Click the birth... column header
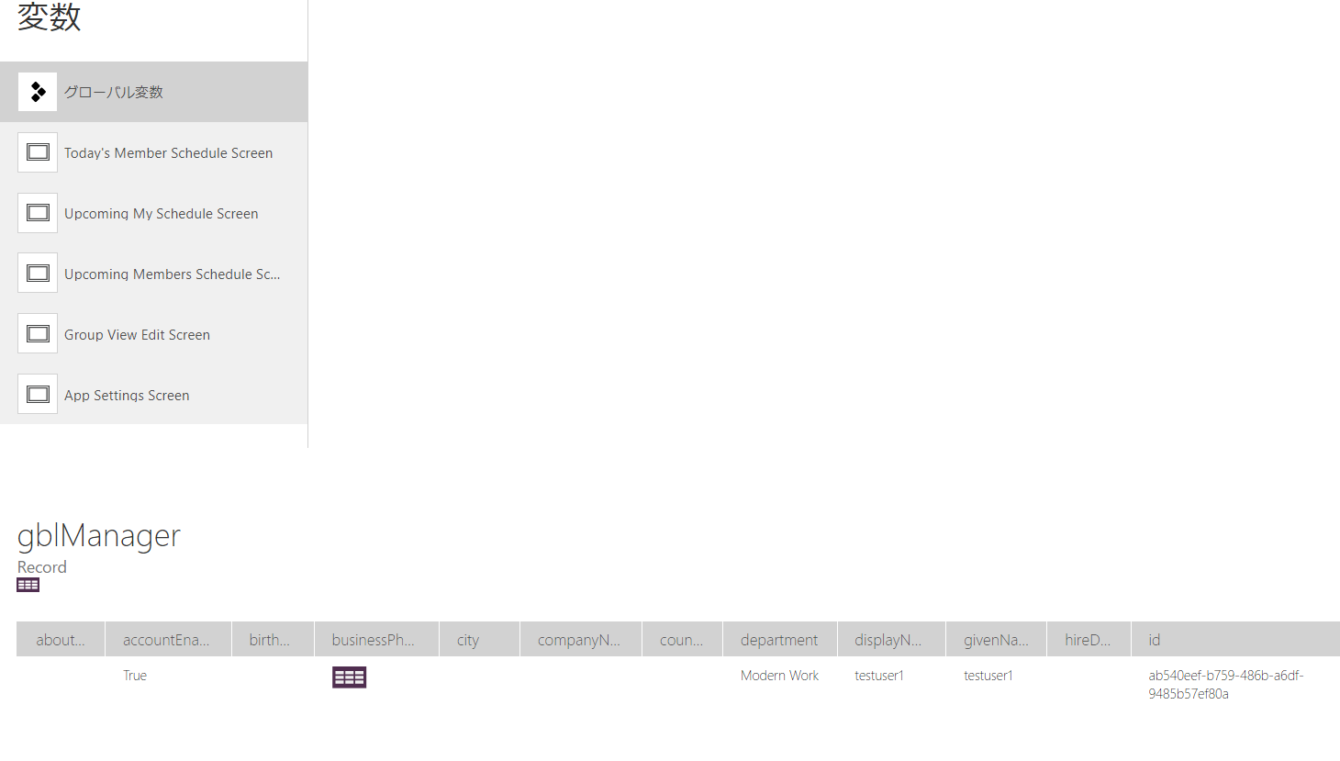1340x761 pixels. 273,640
